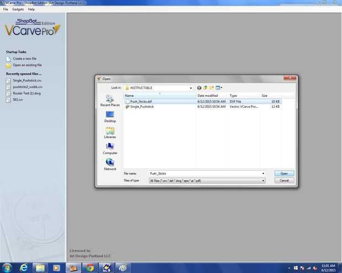Sort files by Name column

[159, 96]
